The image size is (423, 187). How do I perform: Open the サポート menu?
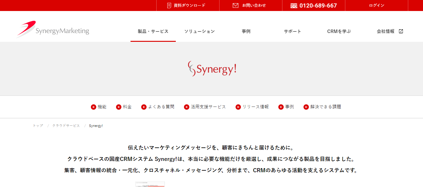tap(292, 31)
